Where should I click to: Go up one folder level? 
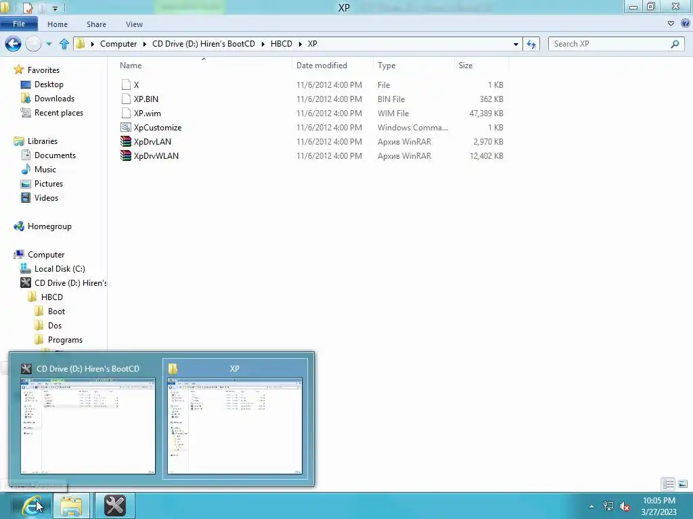tap(64, 44)
